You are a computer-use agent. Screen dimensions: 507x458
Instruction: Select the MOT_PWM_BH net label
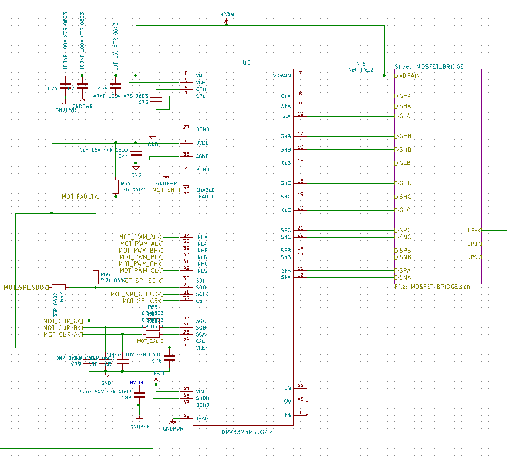point(141,251)
